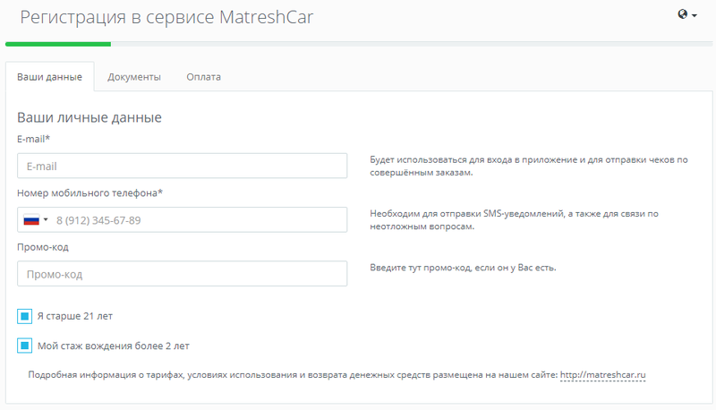Expand the country code arrow next to flag

point(46,220)
